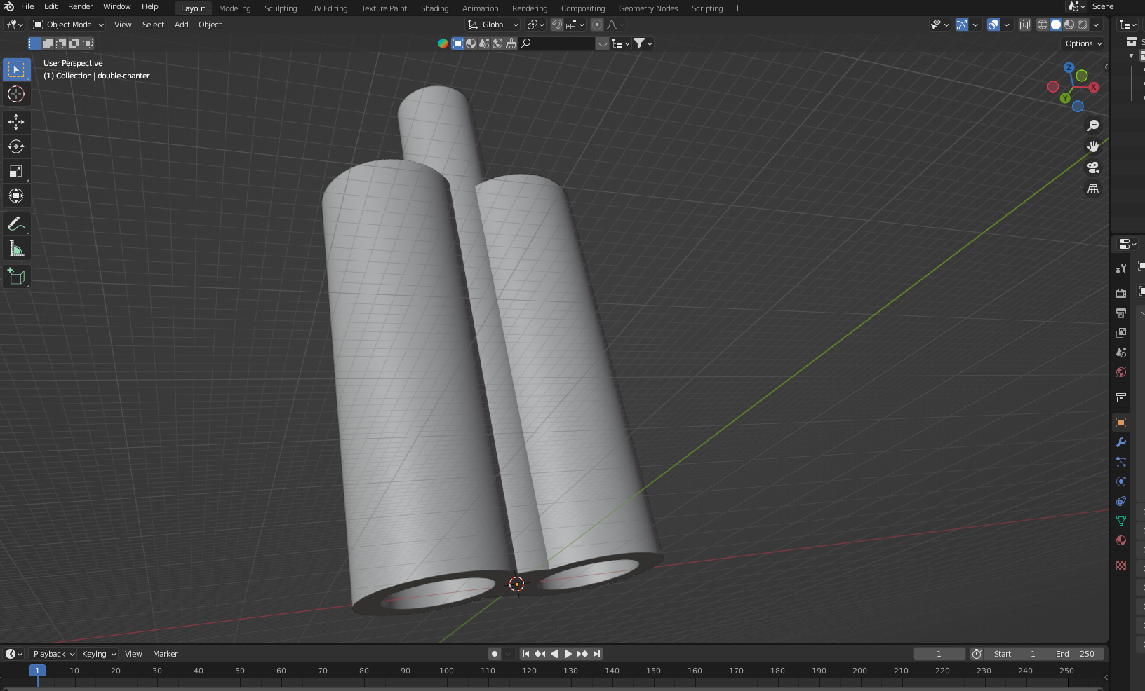Switch to the Shading workspace tab
Viewport: 1145px width, 691px height.
[434, 8]
